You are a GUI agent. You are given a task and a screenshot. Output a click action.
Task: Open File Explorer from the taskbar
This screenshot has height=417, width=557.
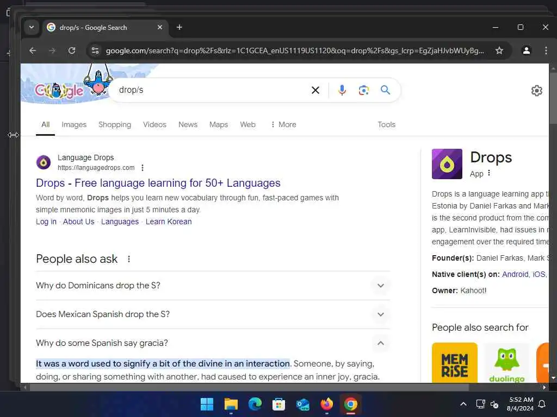(231, 404)
